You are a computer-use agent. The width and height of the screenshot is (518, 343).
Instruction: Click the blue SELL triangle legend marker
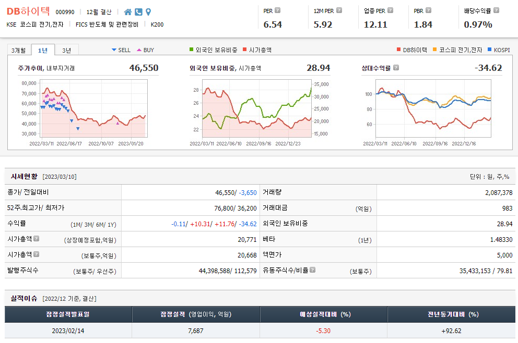114,50
